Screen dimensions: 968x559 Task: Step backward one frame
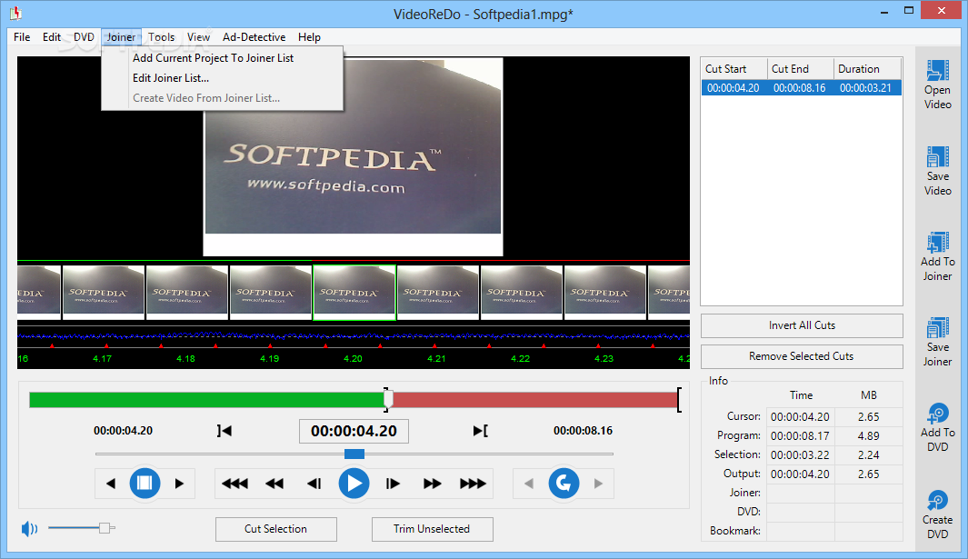314,484
